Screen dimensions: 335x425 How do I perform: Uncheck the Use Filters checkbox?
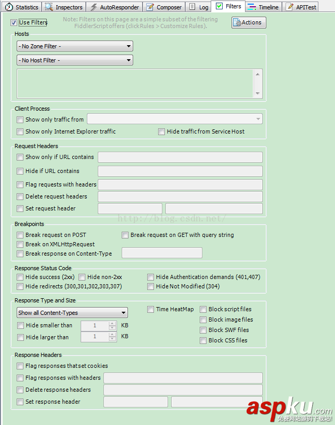coord(14,23)
